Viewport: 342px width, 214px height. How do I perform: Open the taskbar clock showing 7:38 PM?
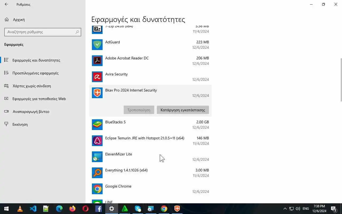(x=319, y=209)
